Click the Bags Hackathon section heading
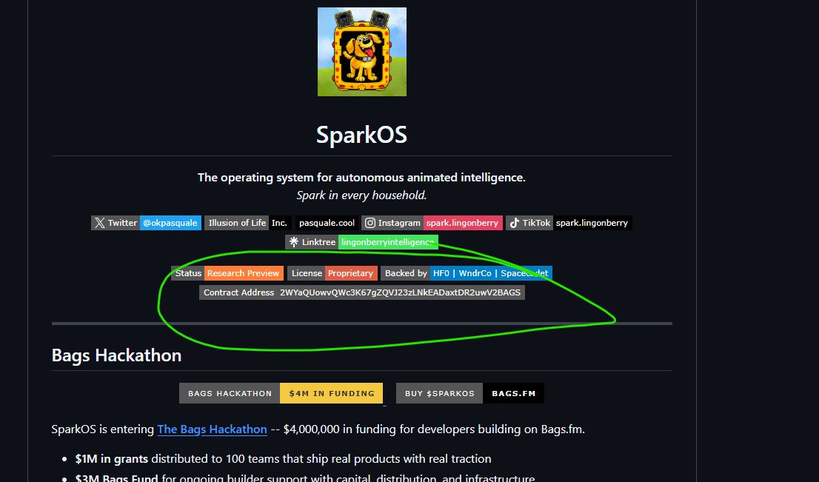The image size is (819, 482). click(x=116, y=355)
